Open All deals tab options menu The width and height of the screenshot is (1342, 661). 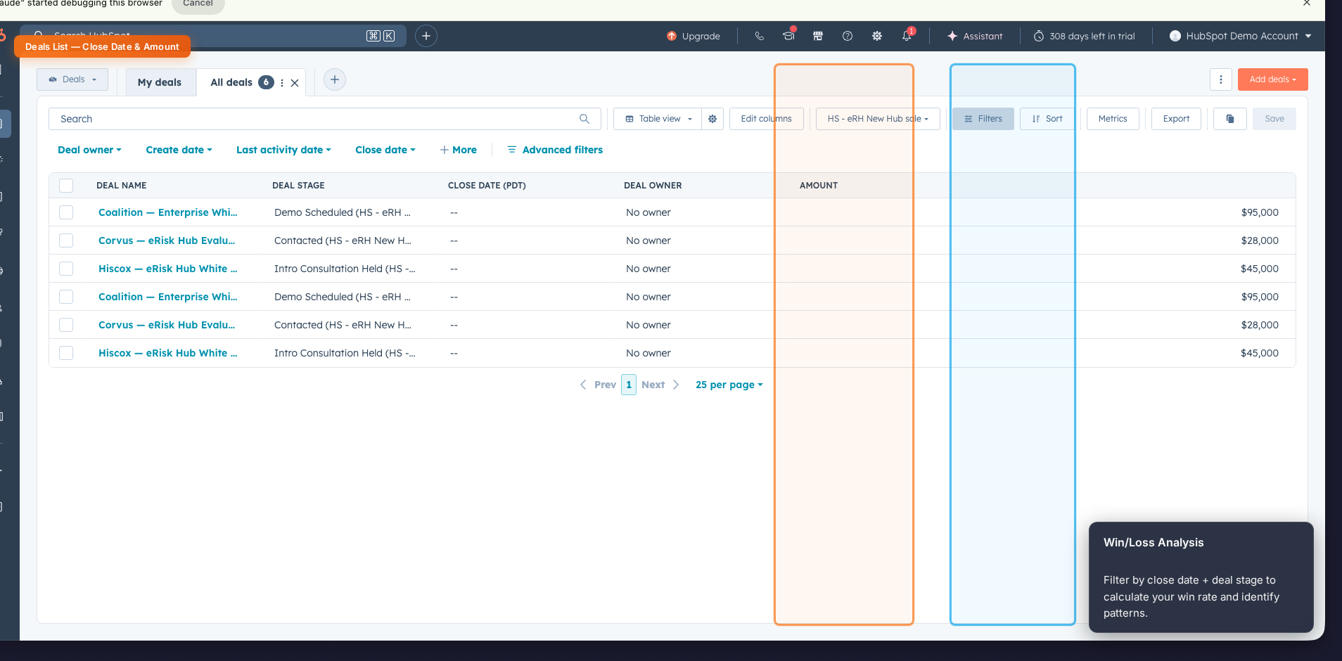[x=282, y=83]
